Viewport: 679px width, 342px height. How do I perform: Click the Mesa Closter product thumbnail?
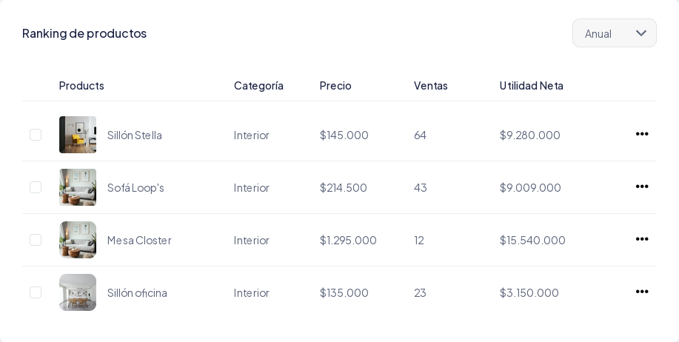(x=78, y=240)
